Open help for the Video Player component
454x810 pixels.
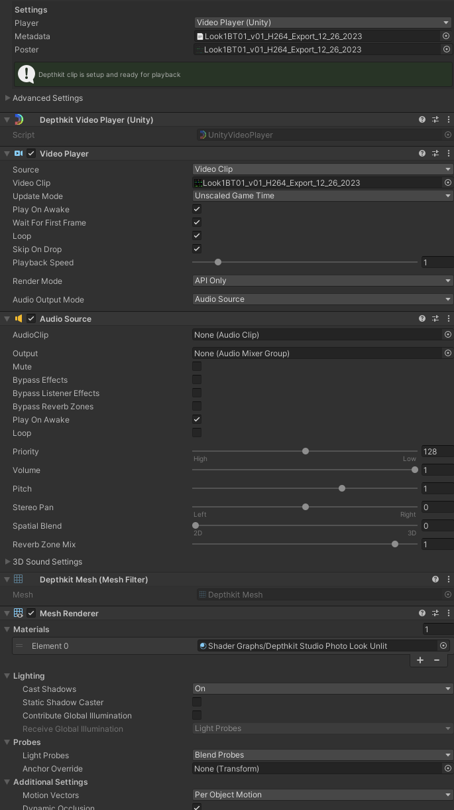[x=422, y=153]
